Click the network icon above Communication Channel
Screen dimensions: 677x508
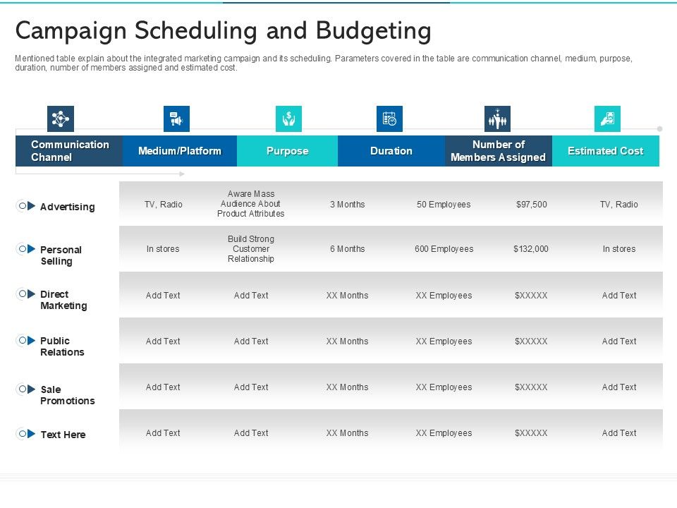pyautogui.click(x=61, y=119)
